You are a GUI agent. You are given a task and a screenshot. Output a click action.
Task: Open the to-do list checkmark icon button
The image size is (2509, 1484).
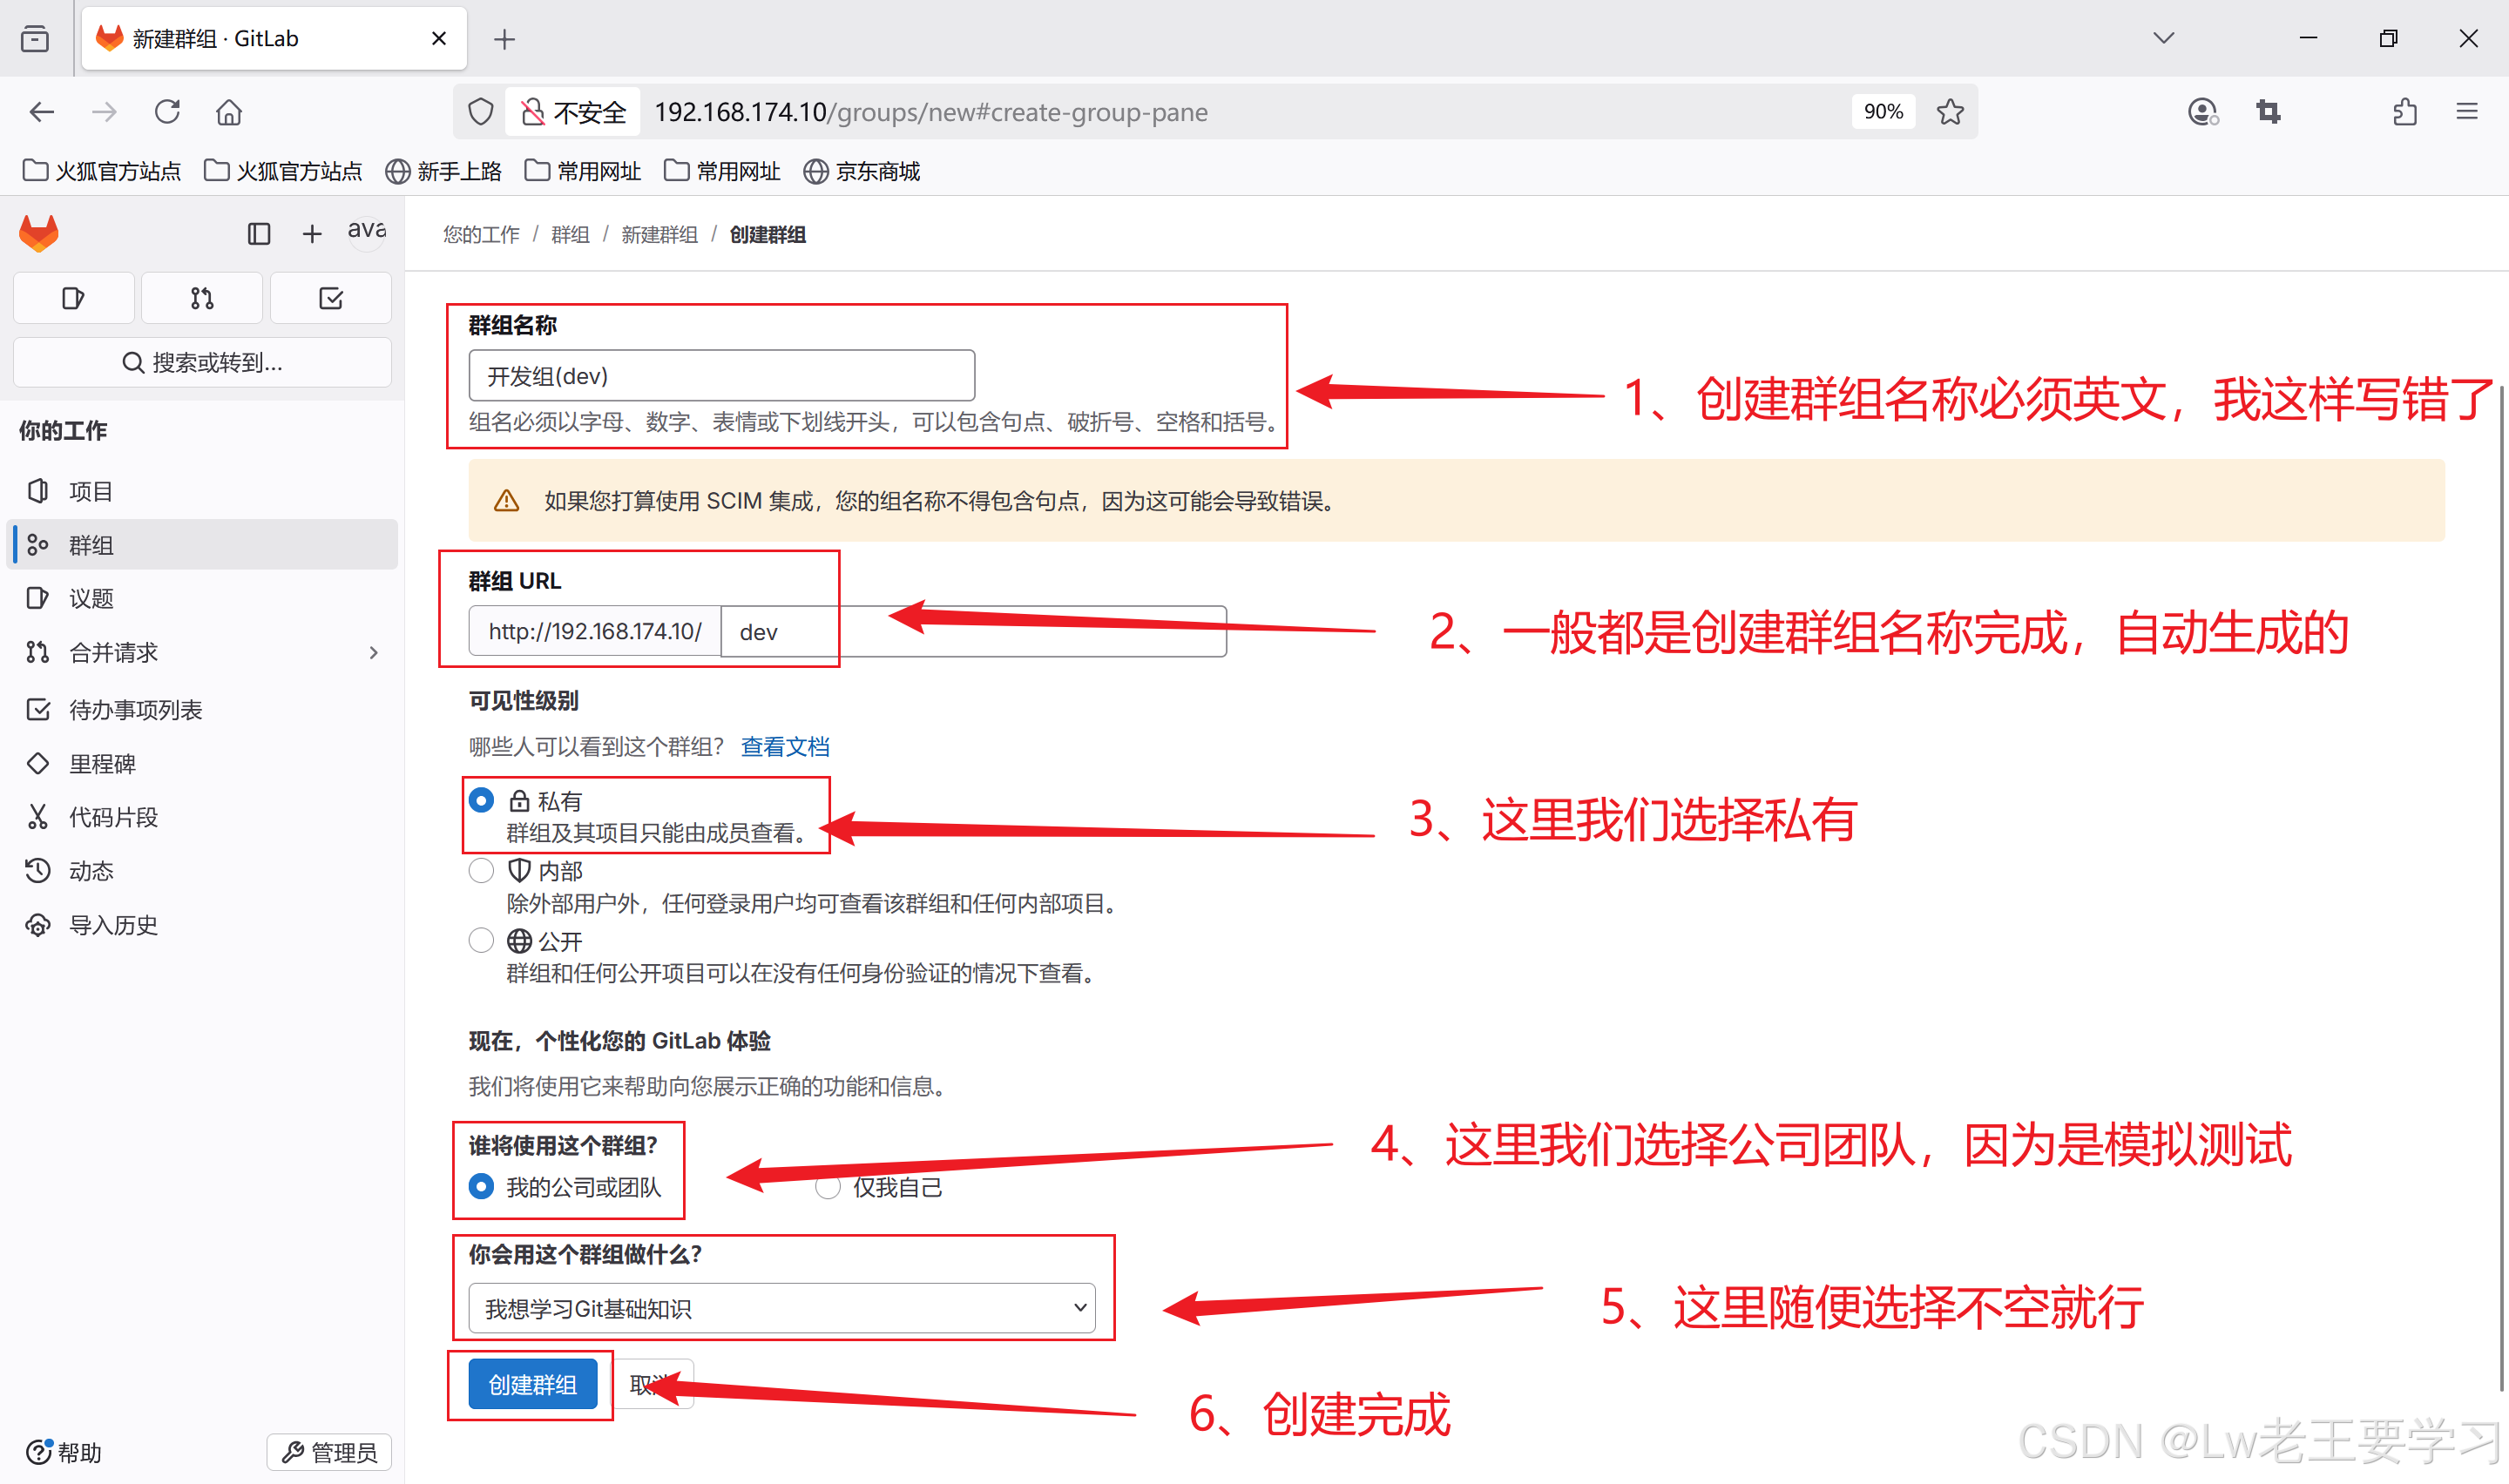330,298
